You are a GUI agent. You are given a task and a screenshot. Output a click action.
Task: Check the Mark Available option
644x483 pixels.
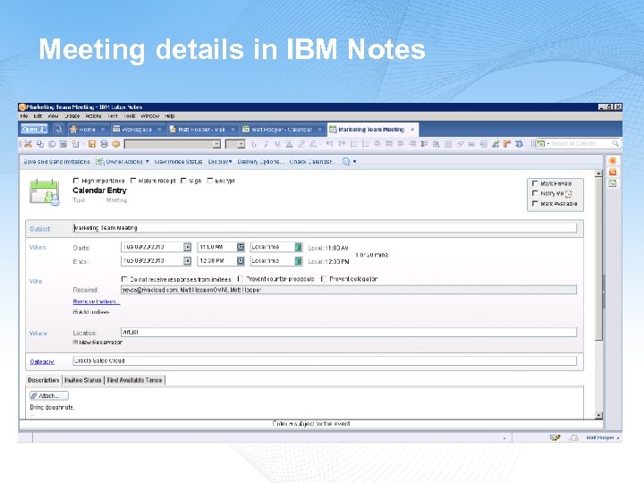click(x=535, y=203)
